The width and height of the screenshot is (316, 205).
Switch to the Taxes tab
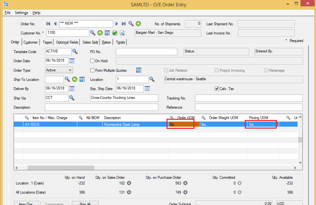point(47,42)
